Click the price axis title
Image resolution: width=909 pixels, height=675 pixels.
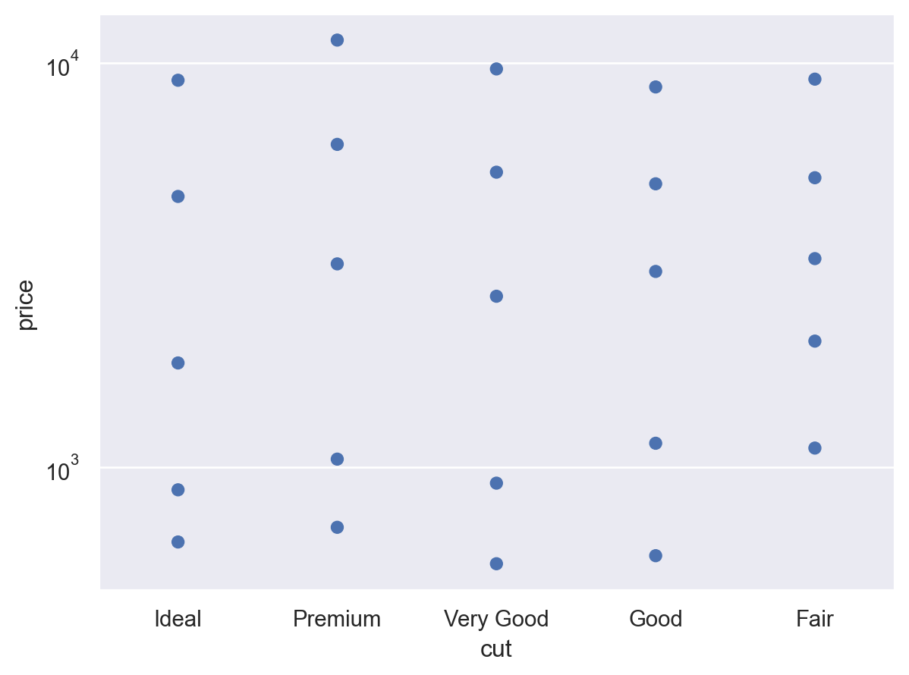(x=26, y=305)
